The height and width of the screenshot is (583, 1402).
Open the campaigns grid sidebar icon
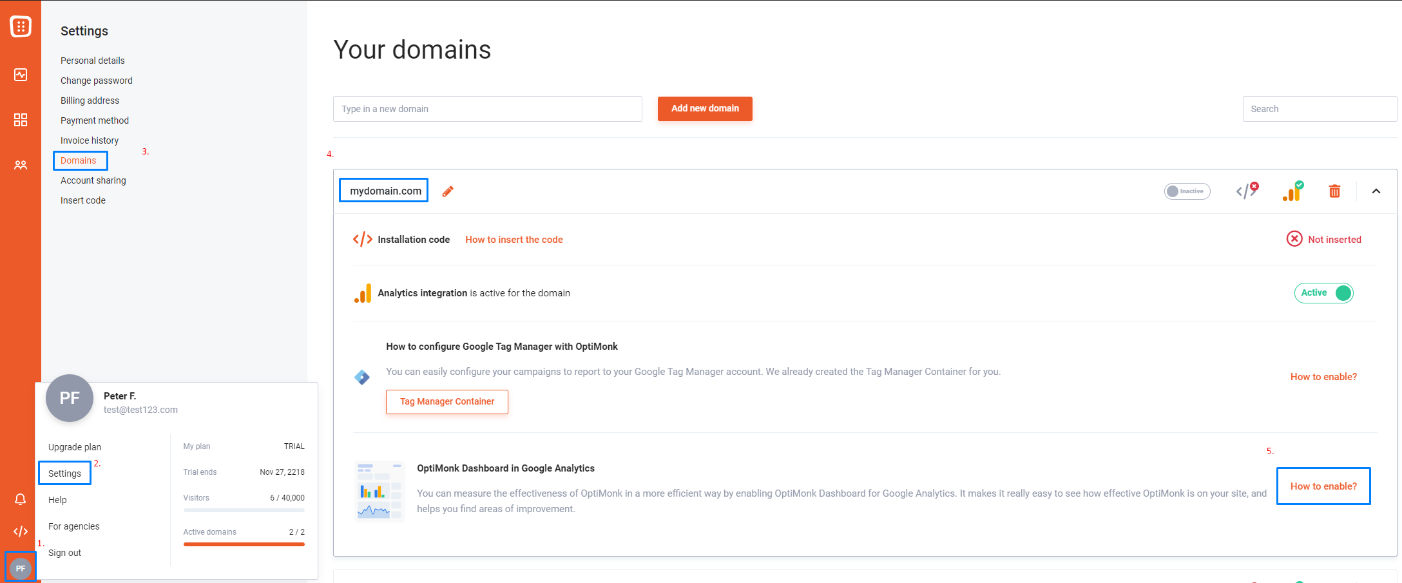(x=21, y=120)
